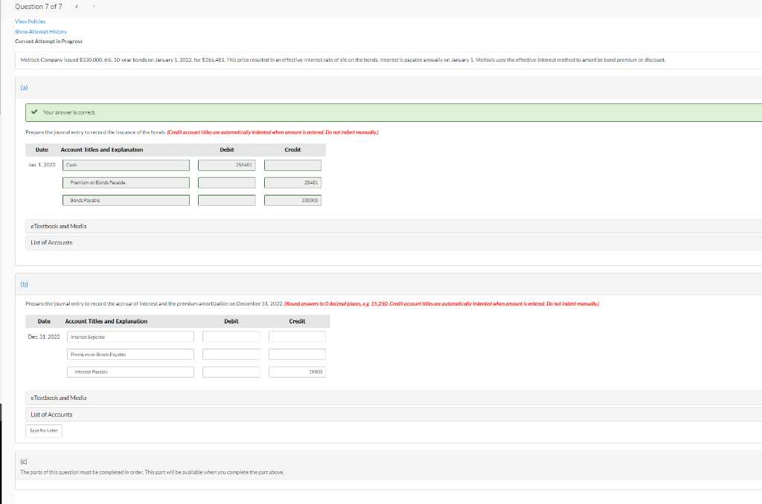Select the debit field for Interest Payable

click(x=231, y=372)
